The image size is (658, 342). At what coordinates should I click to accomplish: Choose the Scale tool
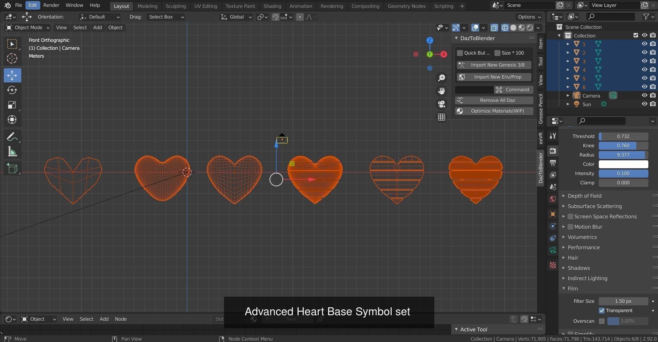(x=12, y=105)
